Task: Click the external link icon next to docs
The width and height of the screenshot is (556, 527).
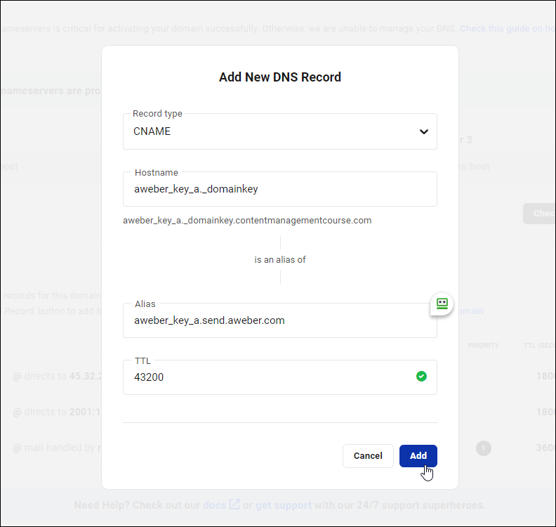Action: pos(234,505)
